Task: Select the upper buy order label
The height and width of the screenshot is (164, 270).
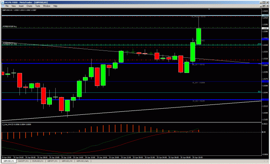Action: click(x=10, y=26)
